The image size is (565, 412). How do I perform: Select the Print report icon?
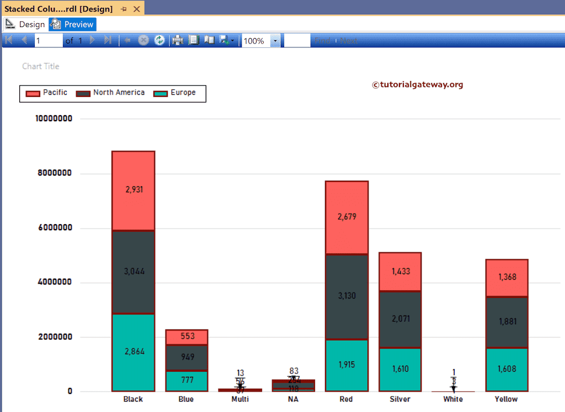[x=178, y=40]
